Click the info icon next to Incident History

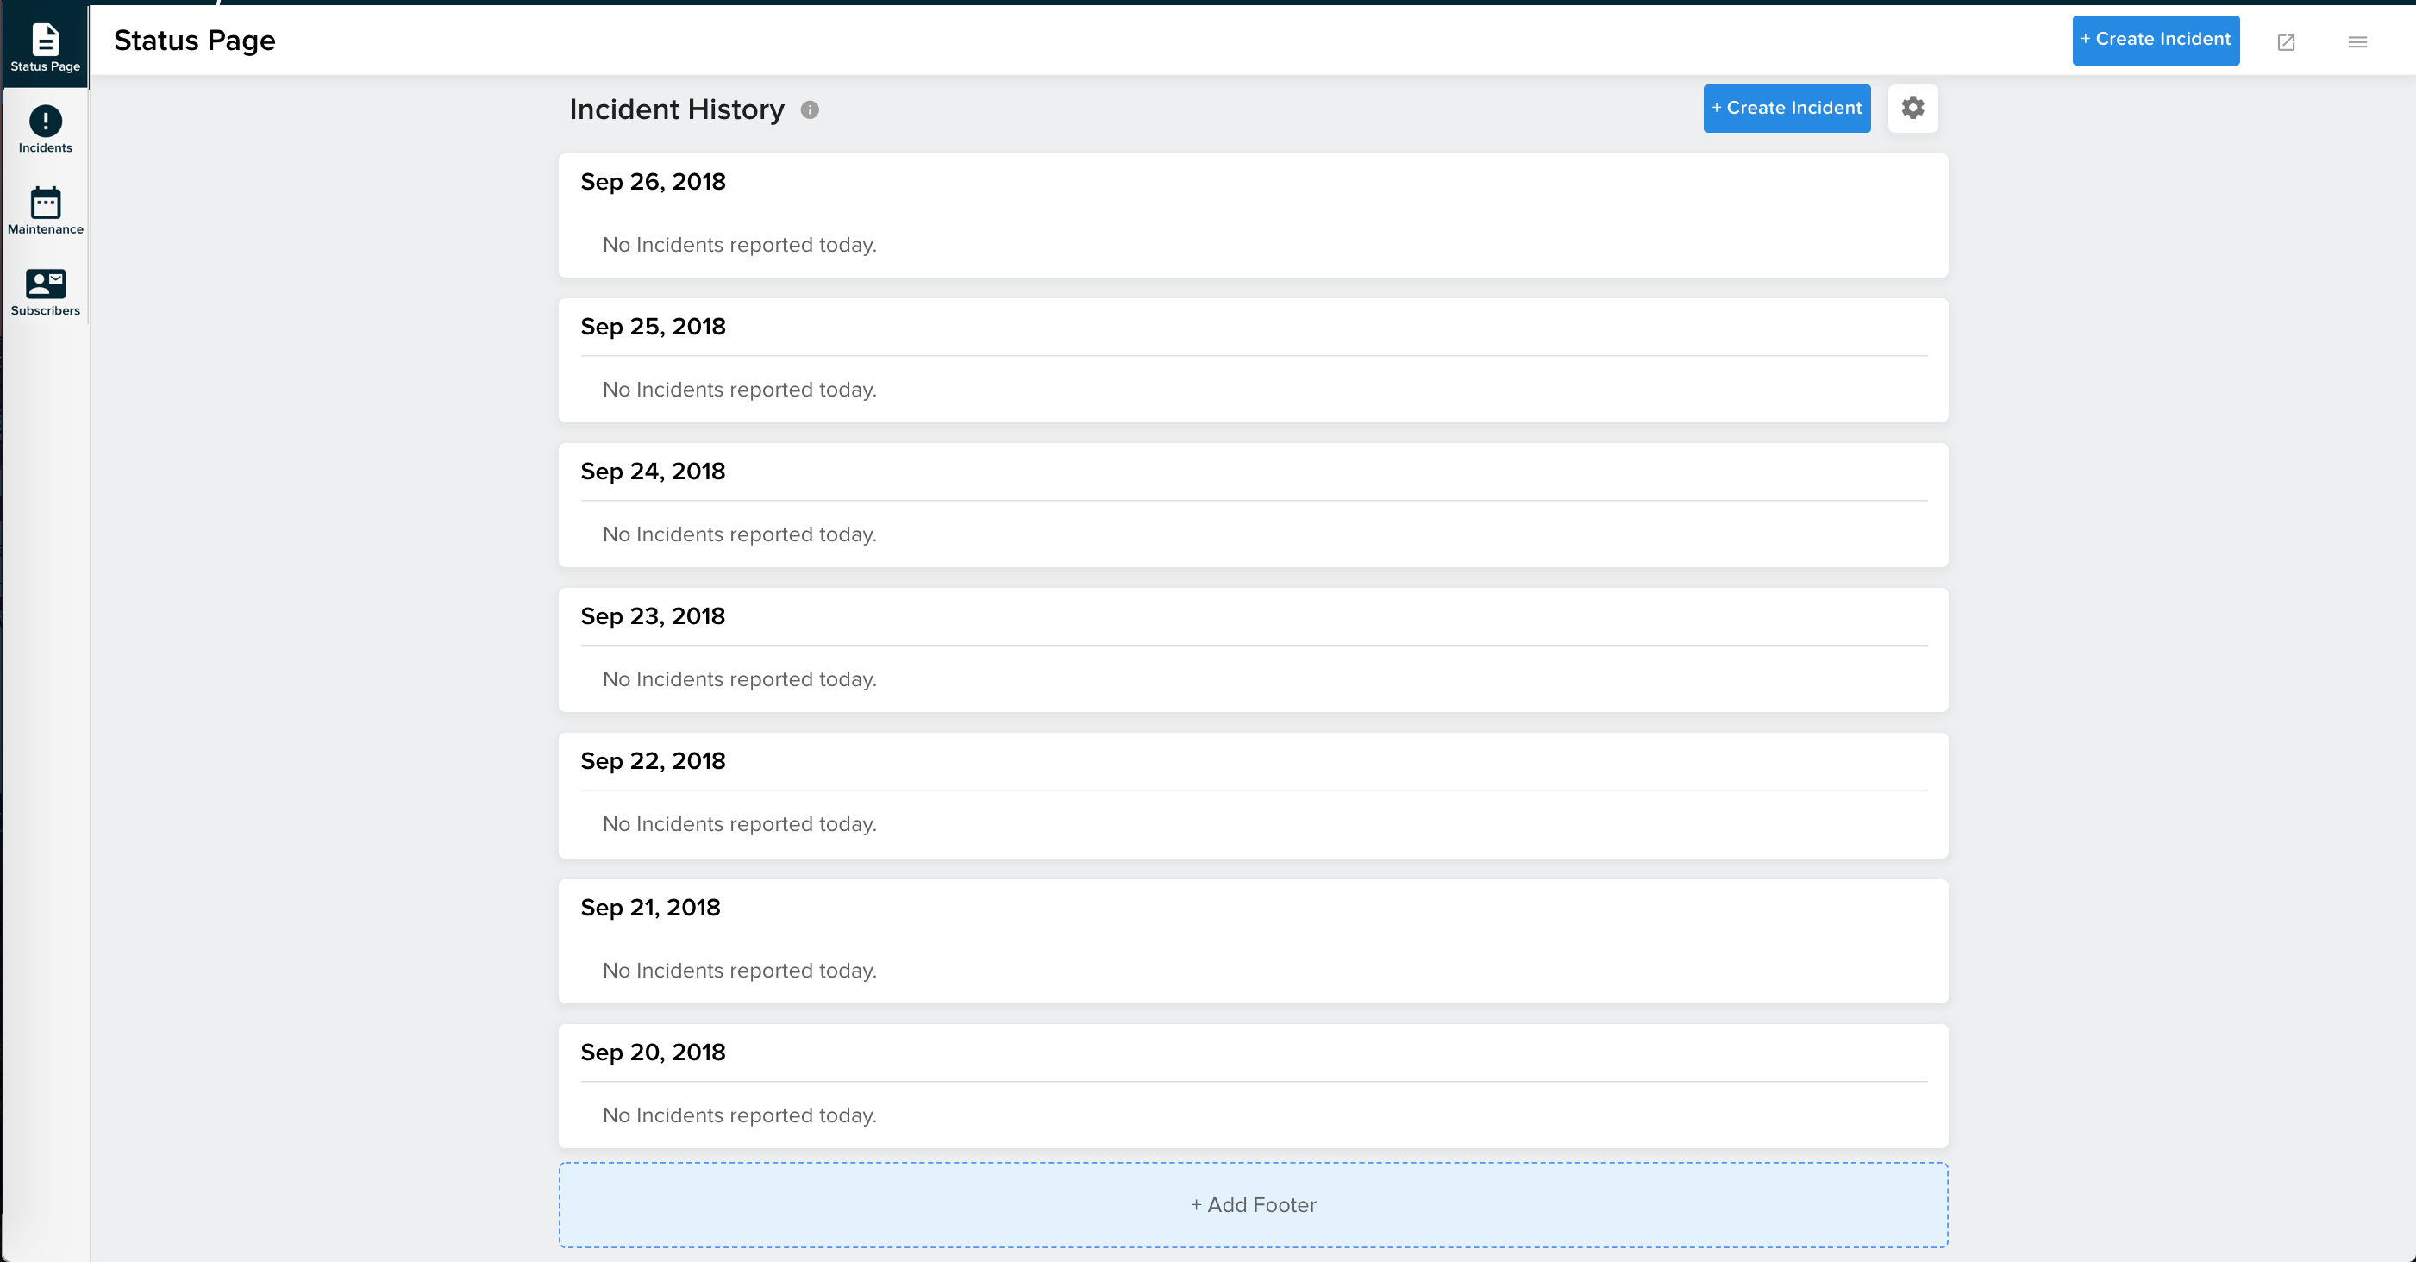[x=809, y=110]
